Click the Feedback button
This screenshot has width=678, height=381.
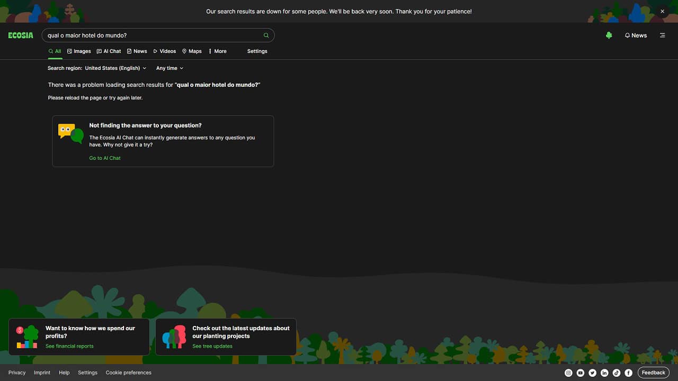click(653, 373)
